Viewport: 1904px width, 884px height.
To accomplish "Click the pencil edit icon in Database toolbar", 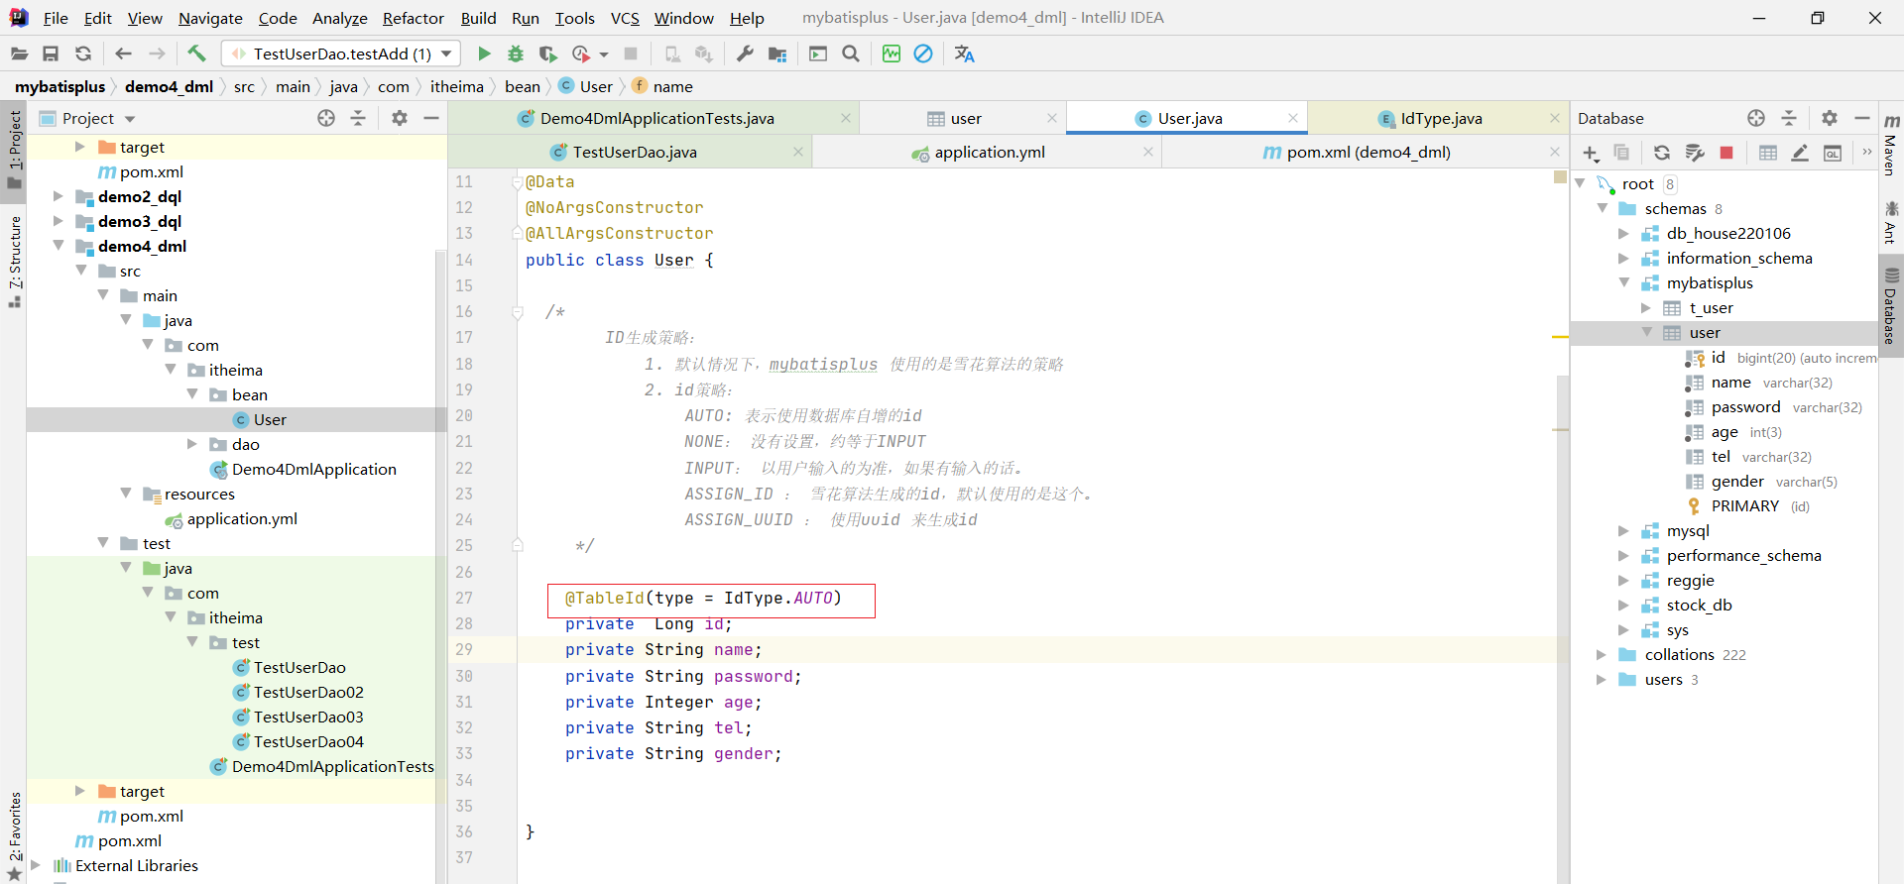I will tap(1800, 153).
